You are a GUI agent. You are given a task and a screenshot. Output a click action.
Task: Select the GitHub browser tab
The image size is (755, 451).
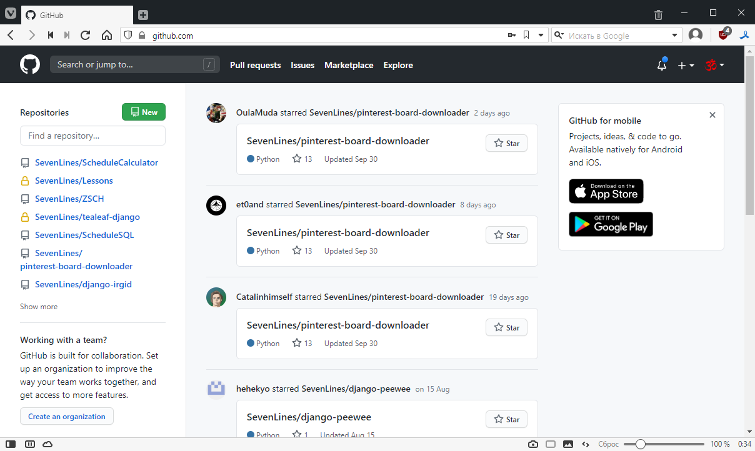(77, 15)
